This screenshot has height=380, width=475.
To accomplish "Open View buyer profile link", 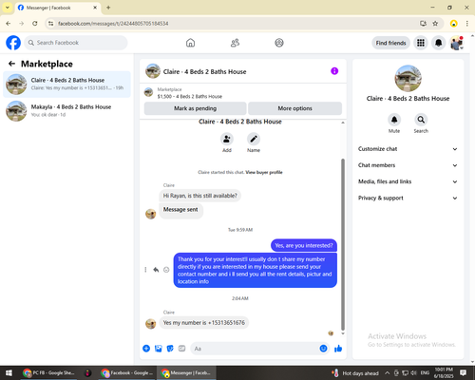I will pyautogui.click(x=264, y=172).
